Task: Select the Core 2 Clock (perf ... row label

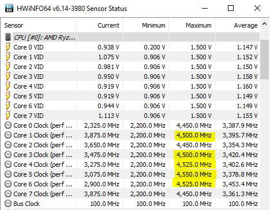Action: pos(43,145)
